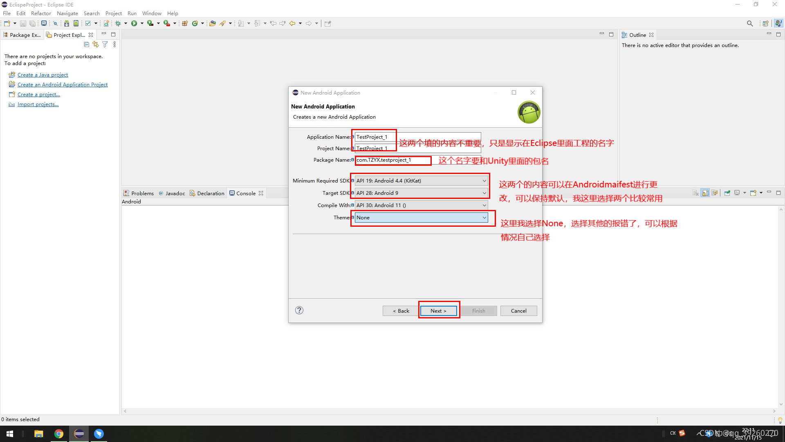Toggle Link with Editor in Project Explorer
This screenshot has height=442, width=785.
pos(96,44)
